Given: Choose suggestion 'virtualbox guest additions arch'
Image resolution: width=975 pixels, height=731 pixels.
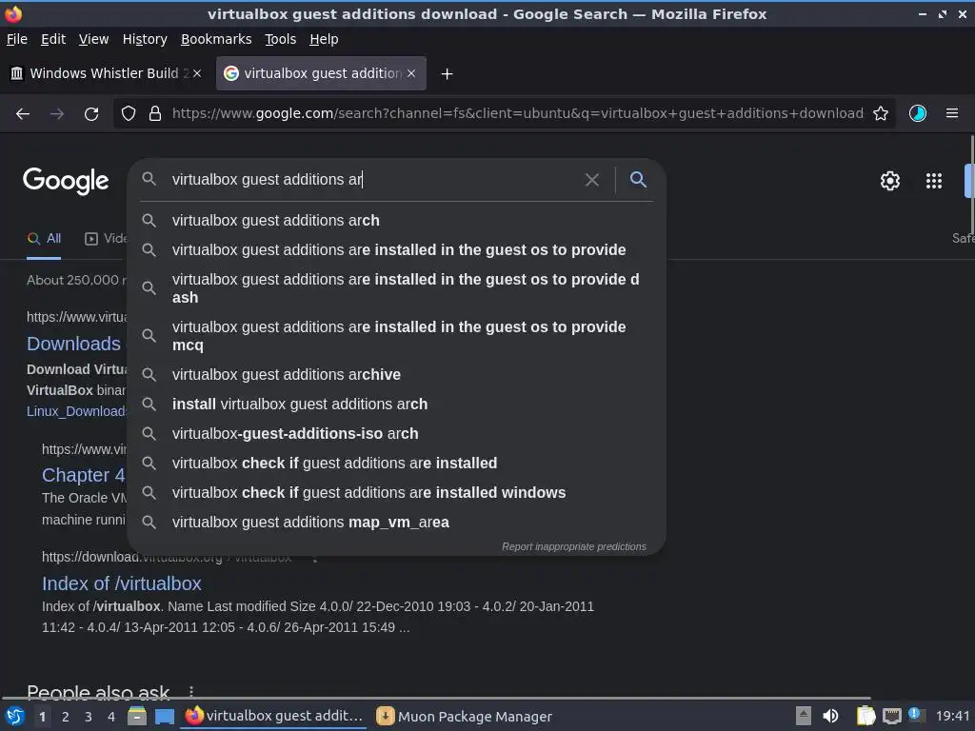Looking at the screenshot, I should coord(396,220).
